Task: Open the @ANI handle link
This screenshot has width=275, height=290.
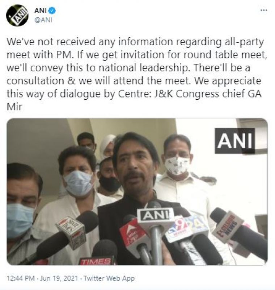Action: [43, 20]
